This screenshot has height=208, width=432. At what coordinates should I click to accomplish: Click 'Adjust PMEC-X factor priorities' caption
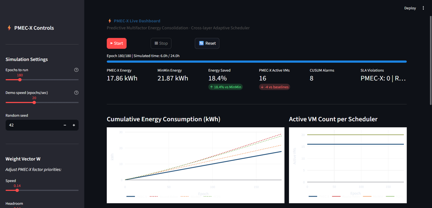click(x=33, y=169)
